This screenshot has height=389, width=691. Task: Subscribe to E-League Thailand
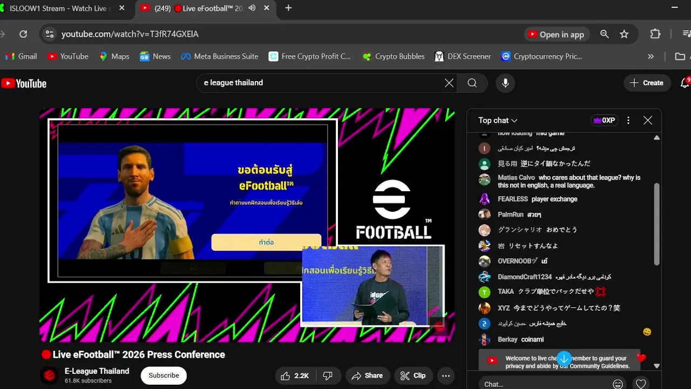pyautogui.click(x=164, y=375)
